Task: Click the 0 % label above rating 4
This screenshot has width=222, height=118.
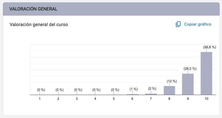Action: (96, 90)
